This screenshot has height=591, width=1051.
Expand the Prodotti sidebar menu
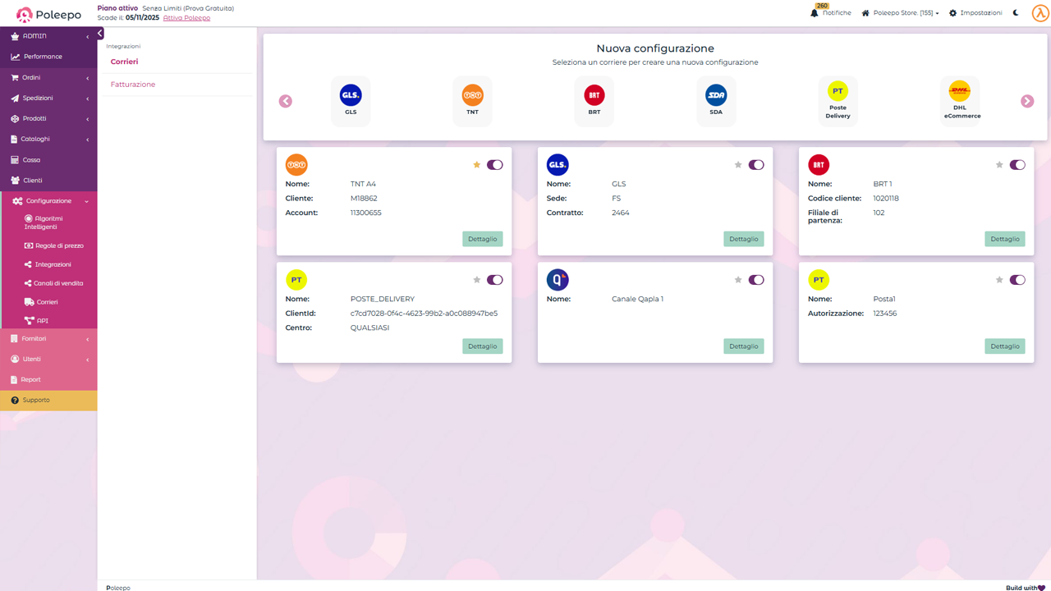pos(48,118)
